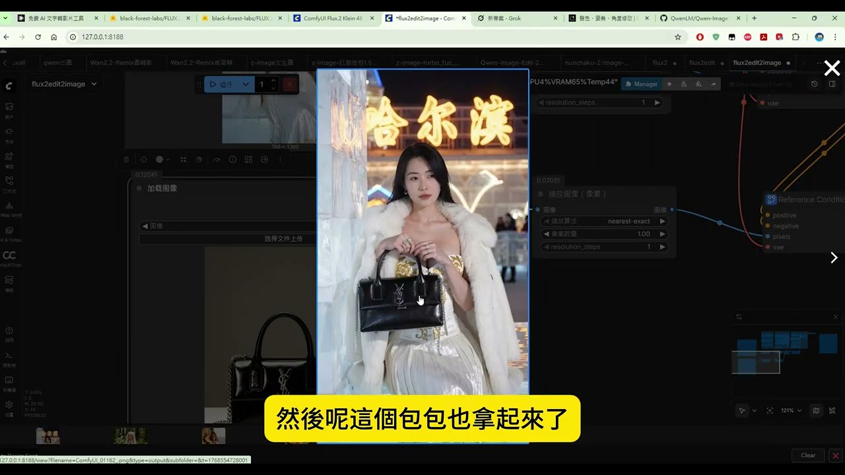
Task: Increase lower resolution_steps with right arrow
Action: [662, 247]
